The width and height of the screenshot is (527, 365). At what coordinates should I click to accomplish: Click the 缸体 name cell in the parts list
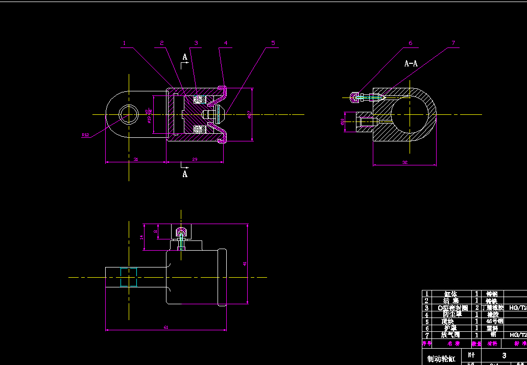pos(451,294)
